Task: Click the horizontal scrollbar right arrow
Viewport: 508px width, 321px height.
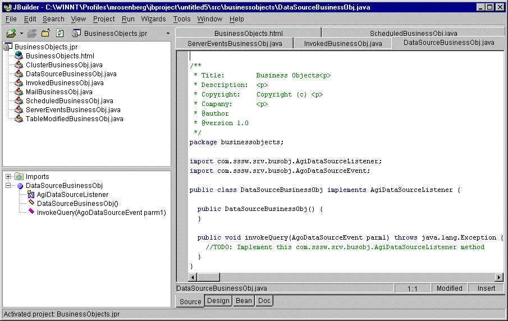Action: coord(499,277)
